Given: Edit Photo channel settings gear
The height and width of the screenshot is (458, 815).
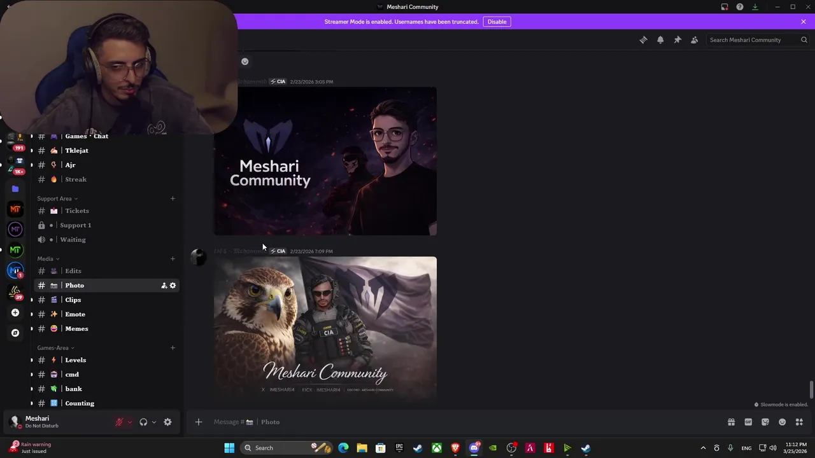Looking at the screenshot, I should pos(173,286).
